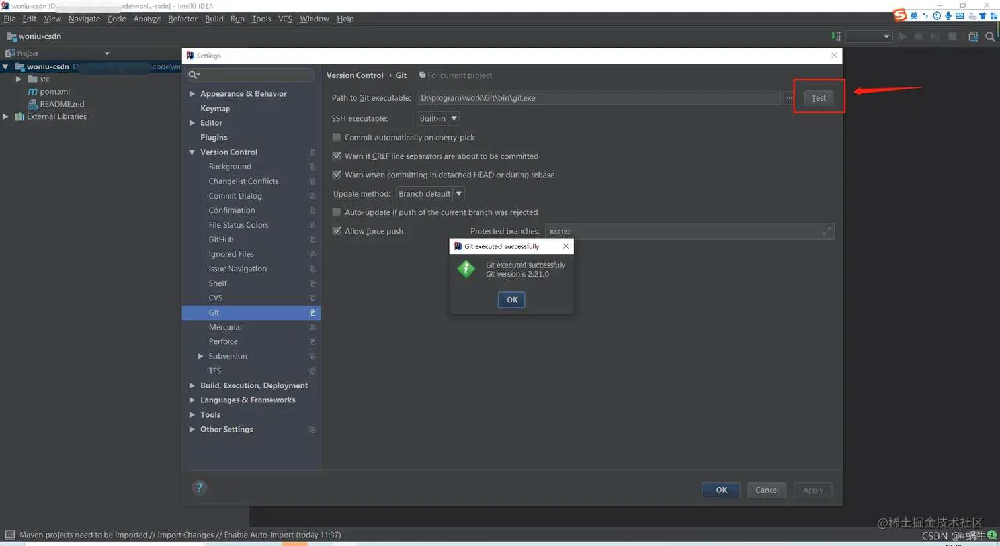Click the Sogou input method S icon

coord(899,15)
